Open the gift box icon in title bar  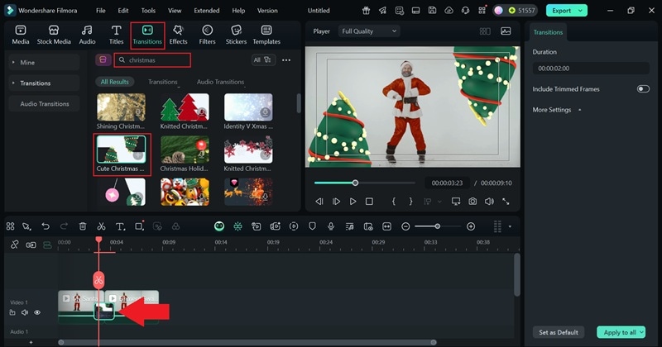366,11
